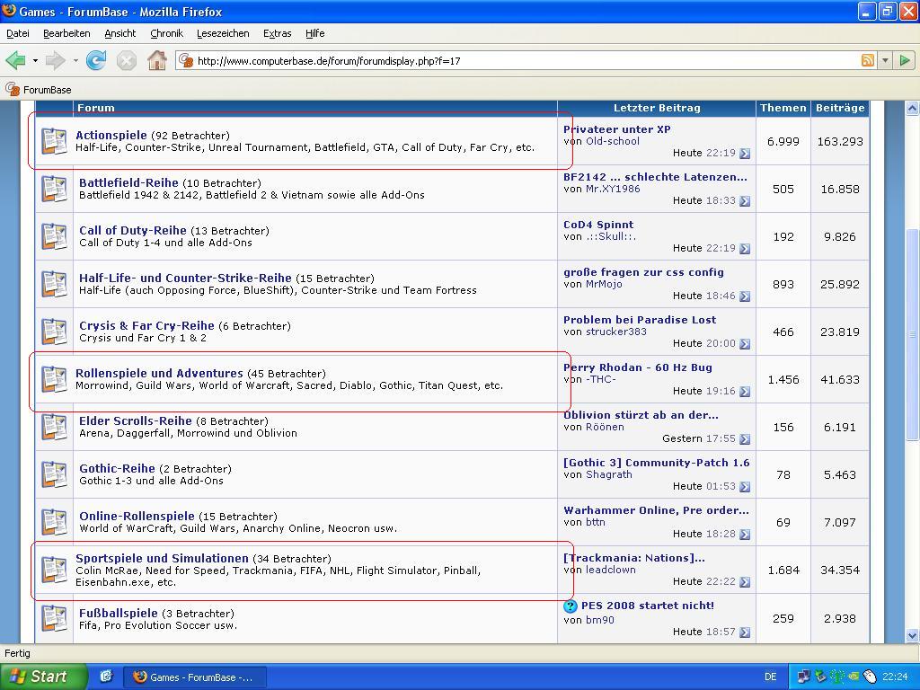920x690 pixels.
Task: Open the Ansicht menu
Action: 120,33
